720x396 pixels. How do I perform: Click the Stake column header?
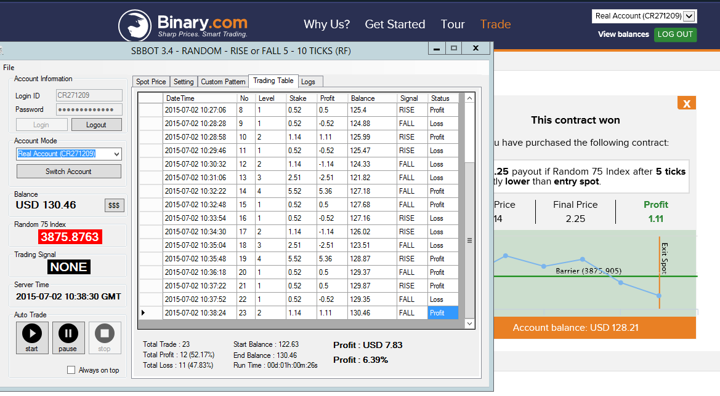pyautogui.click(x=302, y=98)
